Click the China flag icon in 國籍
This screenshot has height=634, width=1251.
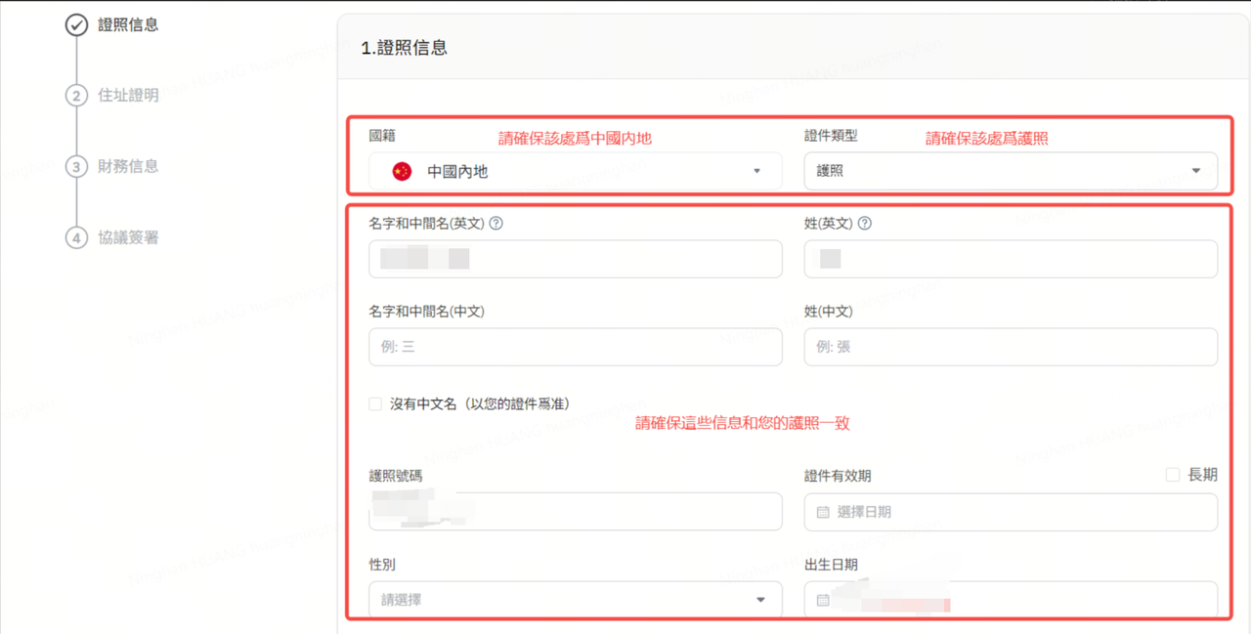click(x=402, y=172)
